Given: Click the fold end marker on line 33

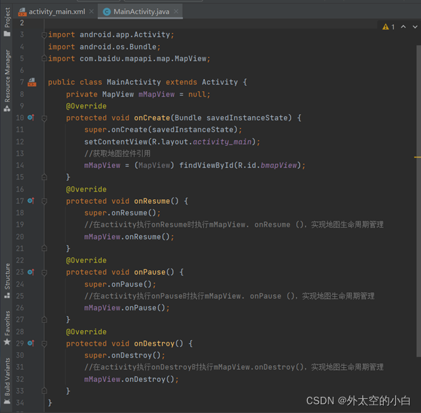Looking at the screenshot, I should pos(45,391).
